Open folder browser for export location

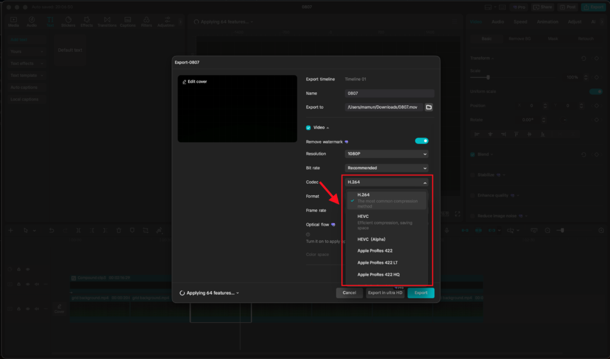429,107
